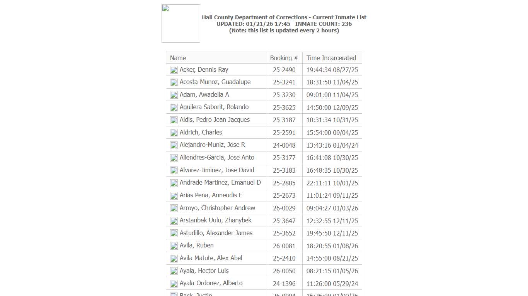Open the mugshot icon for Arroyo, Christopher Andrew
The width and height of the screenshot is (528, 296).
(174, 208)
